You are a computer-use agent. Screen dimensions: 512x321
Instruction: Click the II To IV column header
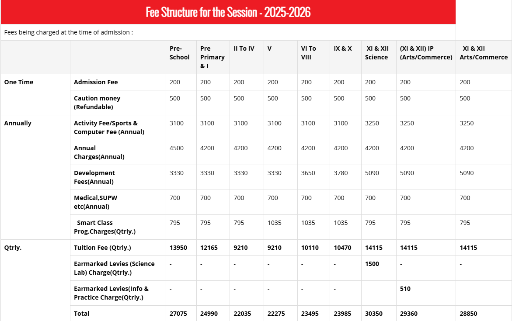(x=243, y=48)
